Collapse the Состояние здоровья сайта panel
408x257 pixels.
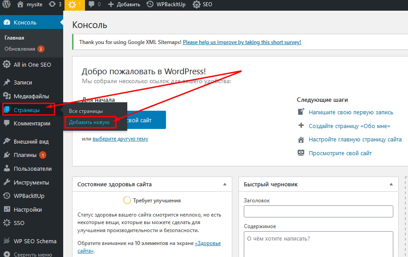pyautogui.click(x=225, y=184)
